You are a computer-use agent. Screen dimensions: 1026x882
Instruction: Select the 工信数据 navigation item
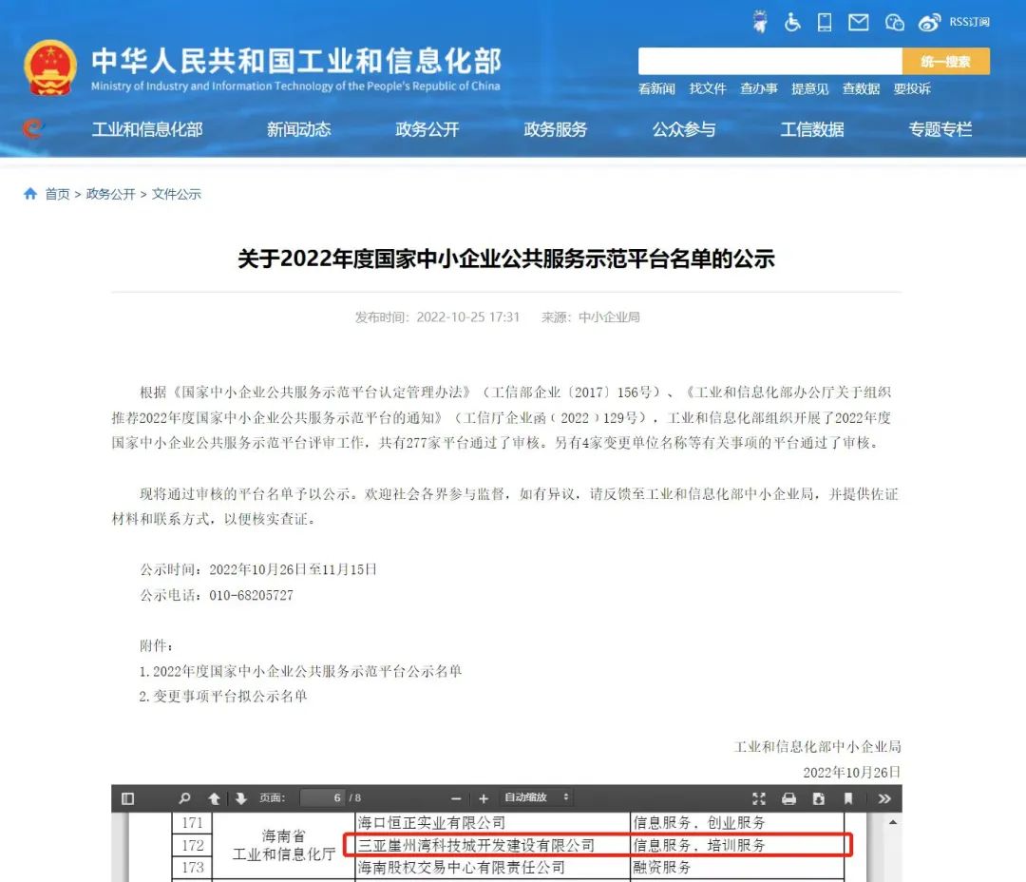[811, 130]
